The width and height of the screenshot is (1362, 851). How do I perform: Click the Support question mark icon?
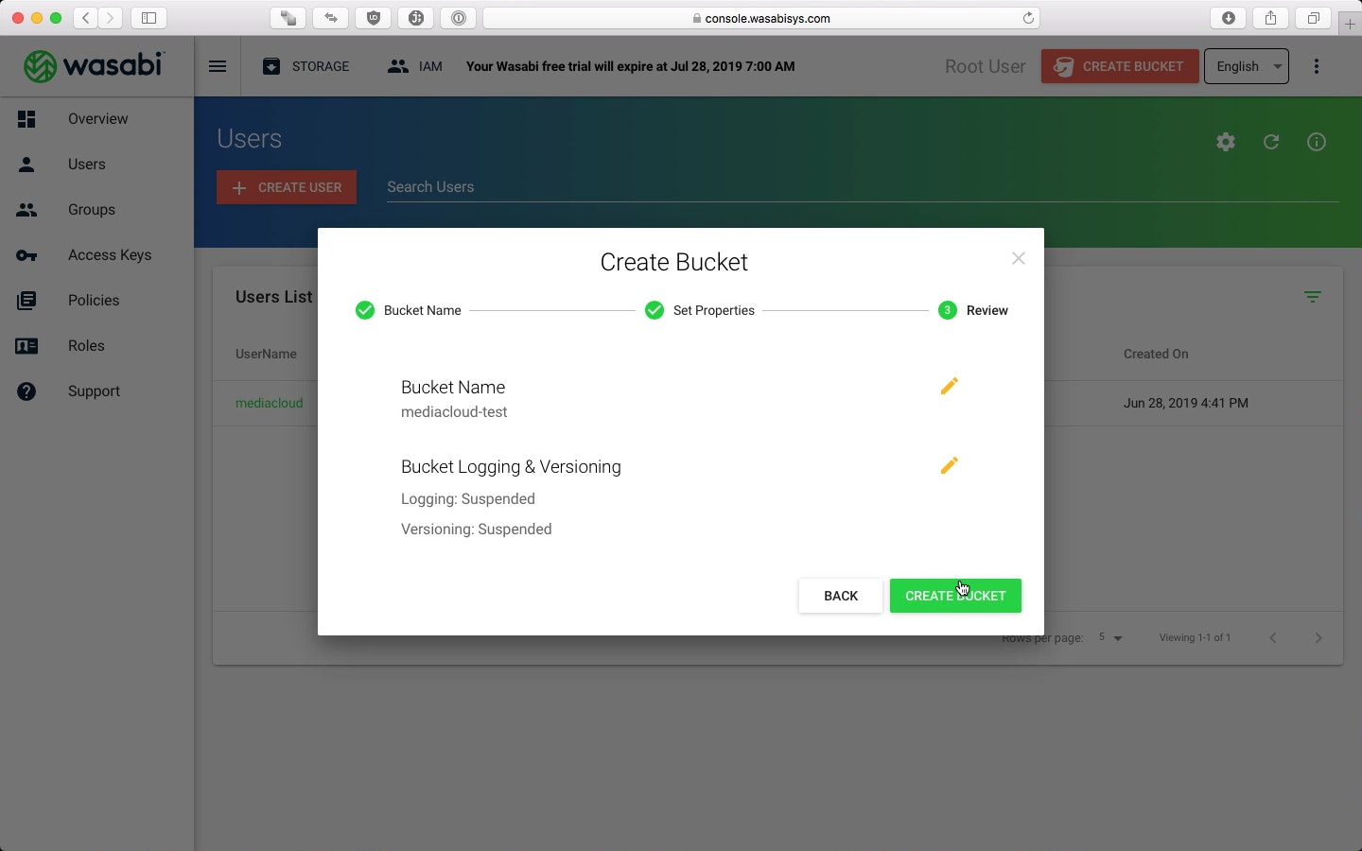[26, 391]
